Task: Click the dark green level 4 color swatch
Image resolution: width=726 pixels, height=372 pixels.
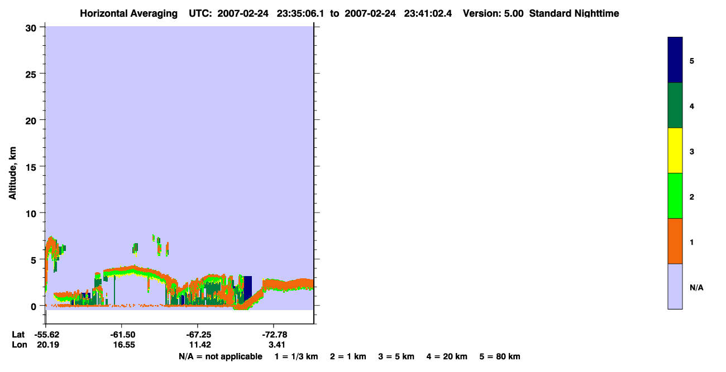Action: [x=675, y=105]
